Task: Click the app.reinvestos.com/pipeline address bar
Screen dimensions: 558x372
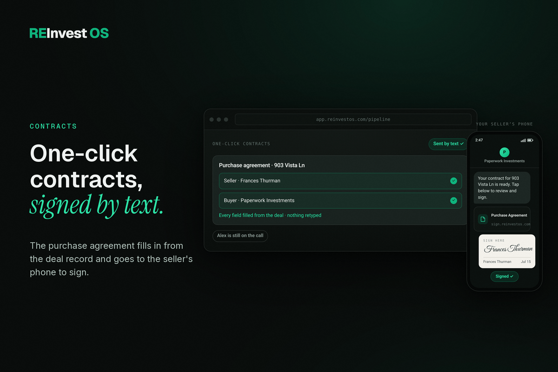Action: click(x=353, y=120)
